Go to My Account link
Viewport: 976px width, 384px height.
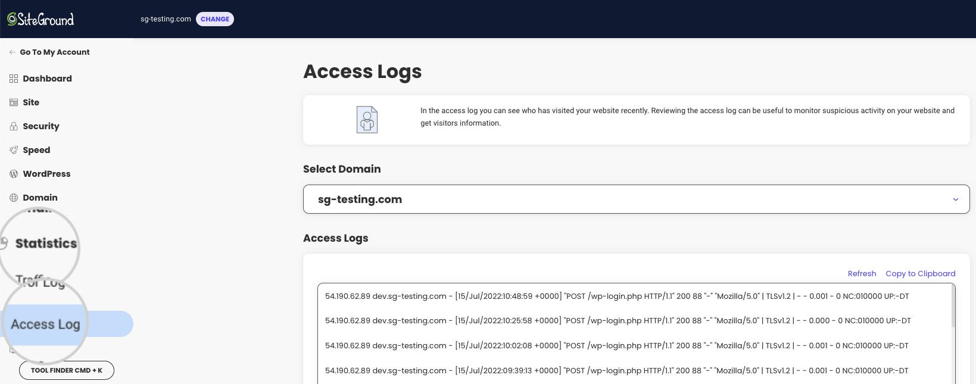55,52
